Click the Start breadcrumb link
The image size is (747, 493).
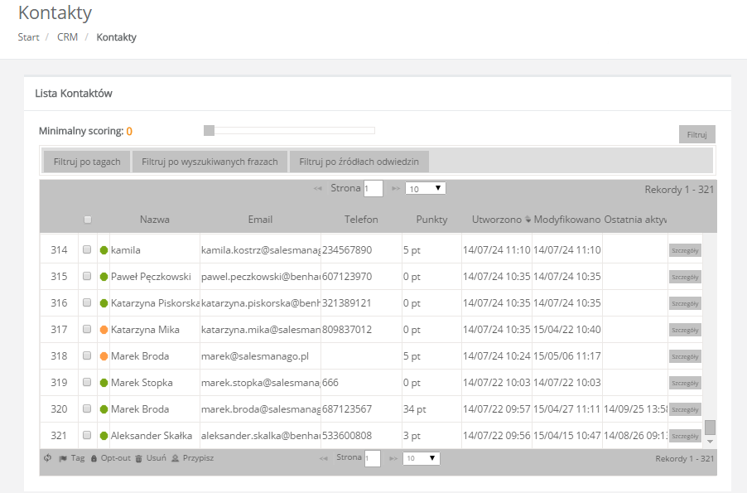tap(29, 37)
